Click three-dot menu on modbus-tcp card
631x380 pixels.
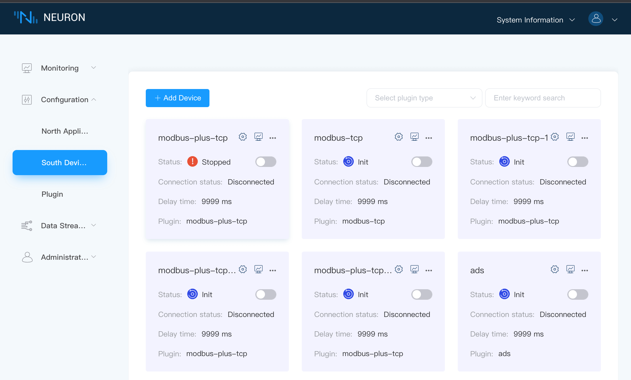(429, 138)
